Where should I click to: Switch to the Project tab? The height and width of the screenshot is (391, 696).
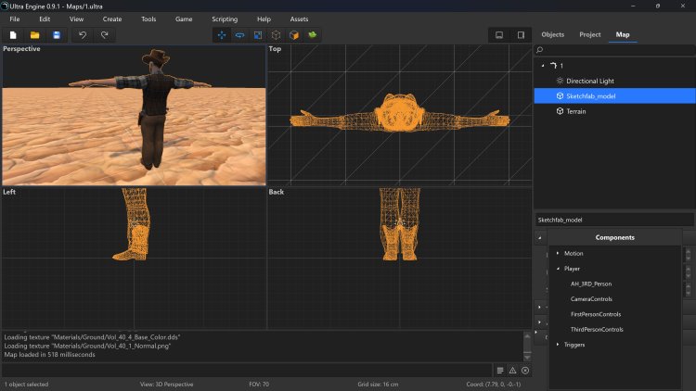[x=589, y=35]
